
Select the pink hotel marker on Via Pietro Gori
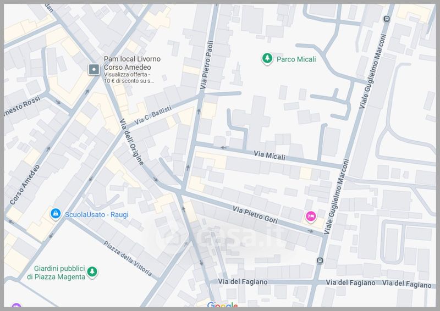(310, 216)
